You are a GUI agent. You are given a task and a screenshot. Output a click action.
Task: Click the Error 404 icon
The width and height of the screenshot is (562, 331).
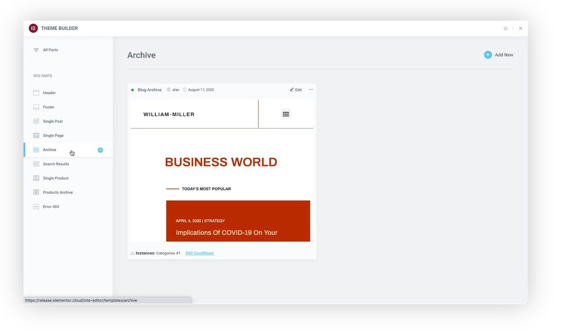pos(36,207)
